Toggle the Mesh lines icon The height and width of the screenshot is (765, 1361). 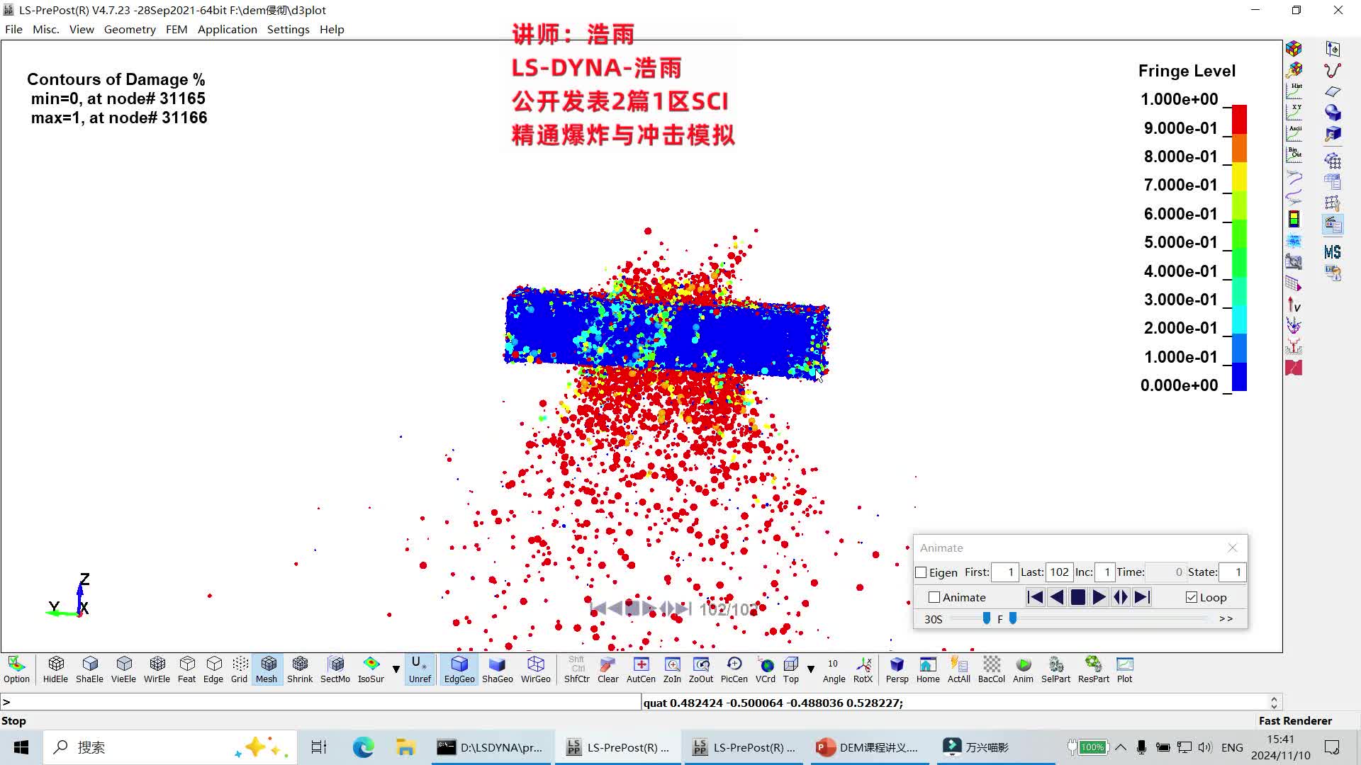pyautogui.click(x=267, y=669)
